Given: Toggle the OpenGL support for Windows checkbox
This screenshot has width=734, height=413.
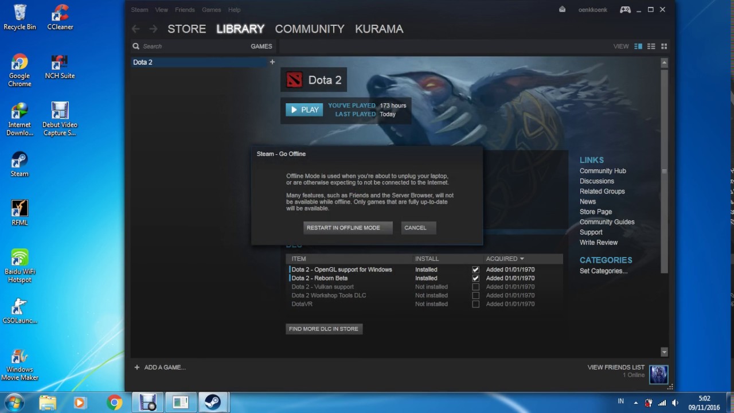Looking at the screenshot, I should tap(475, 270).
